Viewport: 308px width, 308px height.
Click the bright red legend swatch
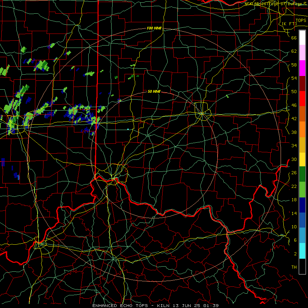pos(302,99)
